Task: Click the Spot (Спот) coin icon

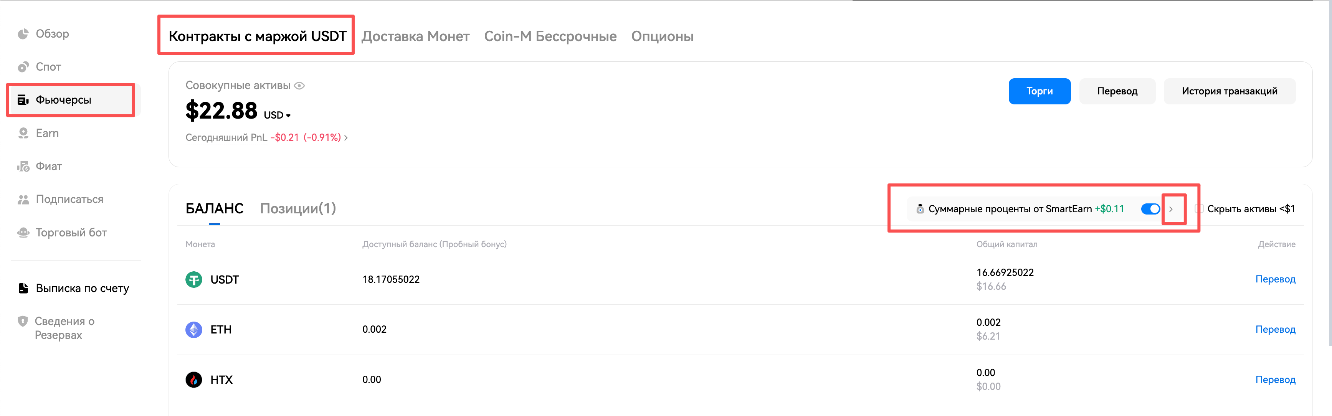Action: pos(23,67)
